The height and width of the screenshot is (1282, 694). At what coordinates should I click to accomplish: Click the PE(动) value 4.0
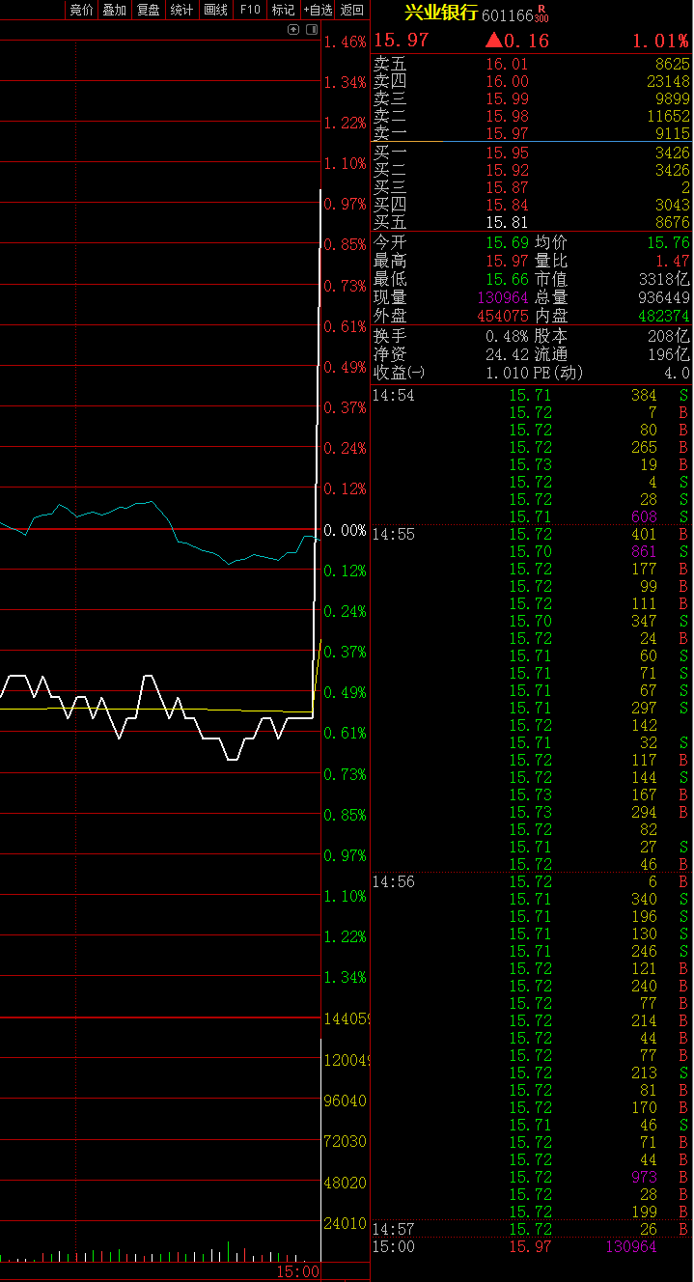pyautogui.click(x=678, y=373)
